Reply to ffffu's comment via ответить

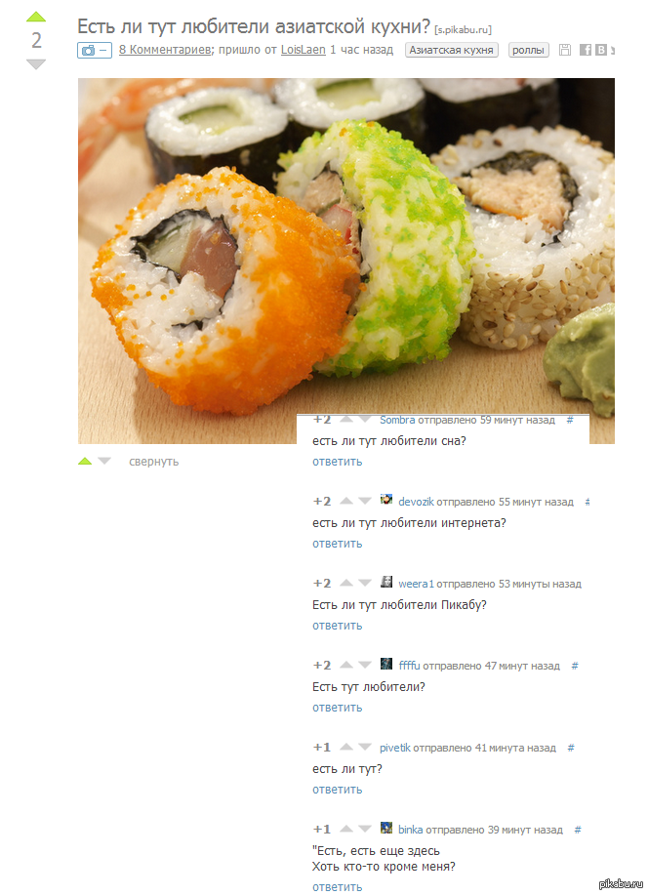click(x=337, y=708)
